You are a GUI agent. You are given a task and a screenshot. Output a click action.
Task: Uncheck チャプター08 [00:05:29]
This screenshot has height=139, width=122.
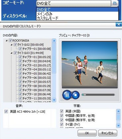pyautogui.click(x=20, y=86)
